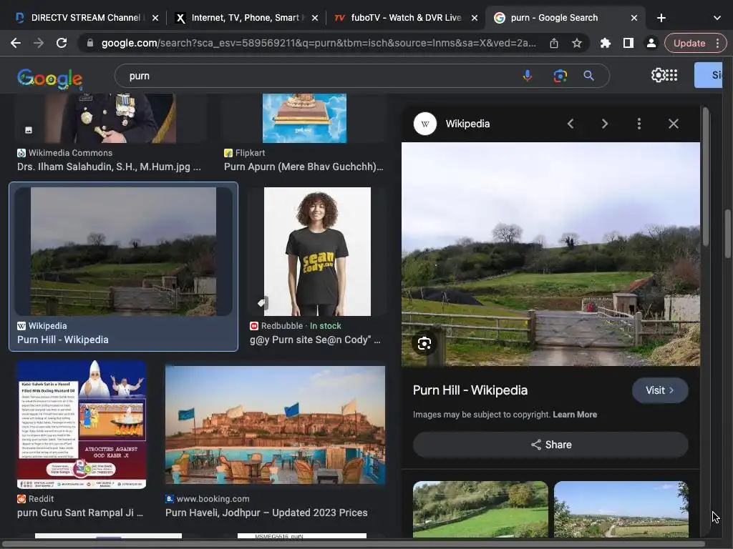Open Chrome three-dot menu
Viewport: 733px width, 549px height.
pos(717,43)
